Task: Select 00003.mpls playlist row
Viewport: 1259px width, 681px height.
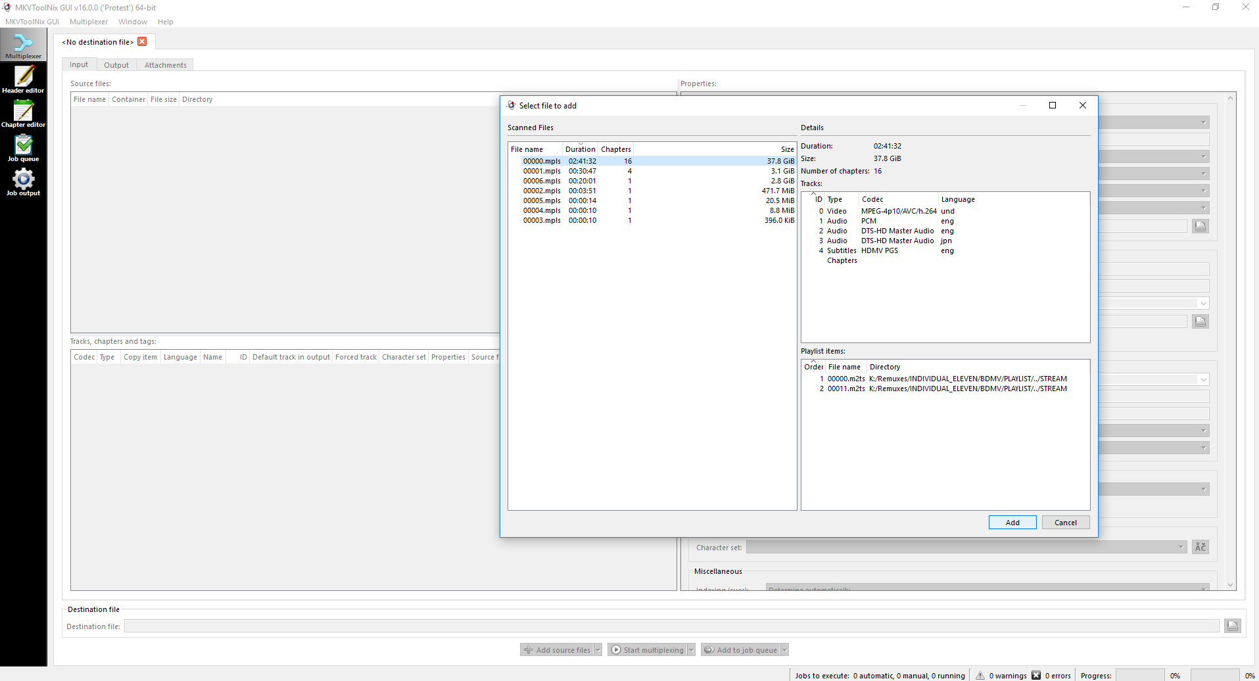Action: (x=652, y=220)
